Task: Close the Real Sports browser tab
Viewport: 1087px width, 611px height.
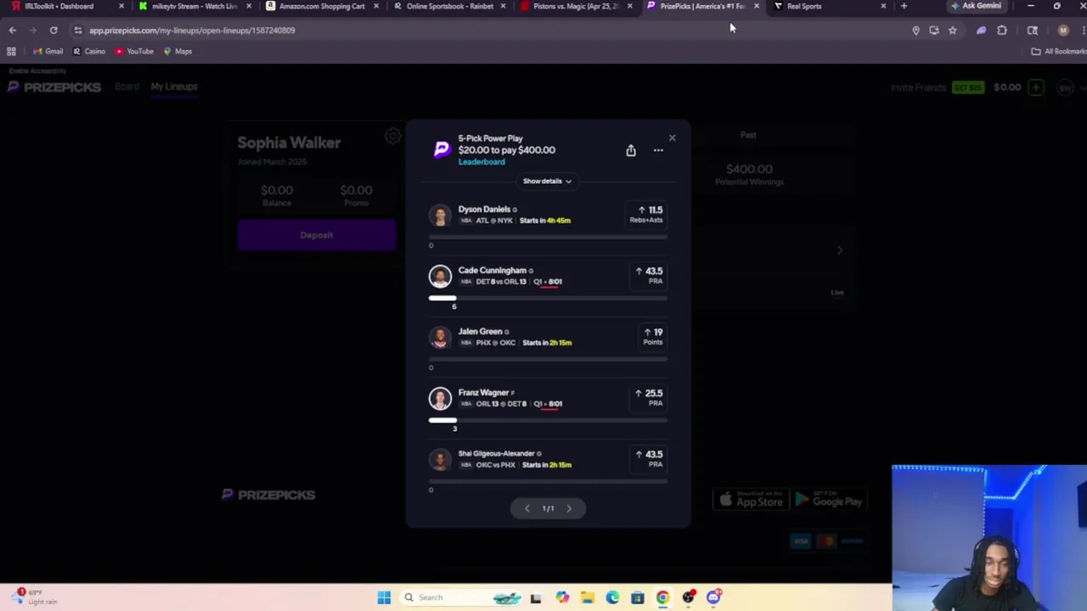Action: (x=883, y=6)
